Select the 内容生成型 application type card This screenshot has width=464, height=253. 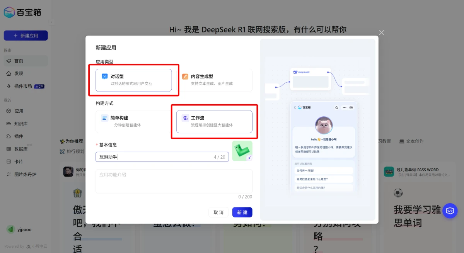tap(215, 80)
